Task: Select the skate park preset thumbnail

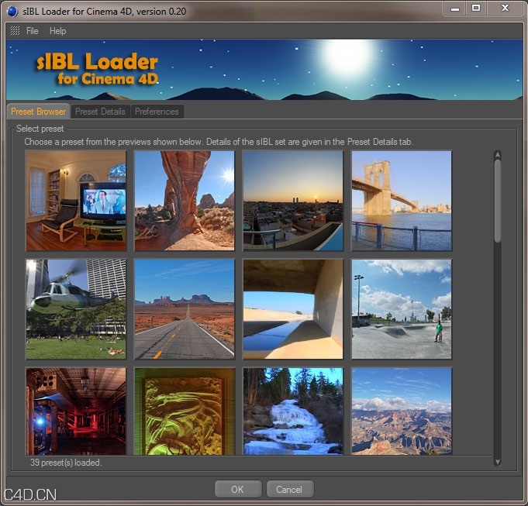Action: 402,309
